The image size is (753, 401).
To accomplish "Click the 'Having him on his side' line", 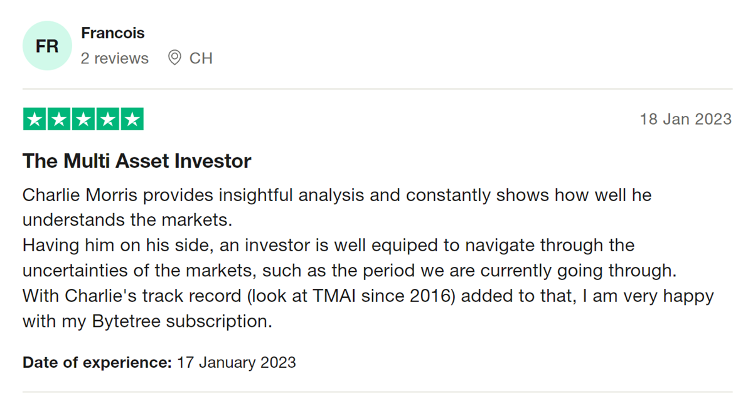I will 329,246.
